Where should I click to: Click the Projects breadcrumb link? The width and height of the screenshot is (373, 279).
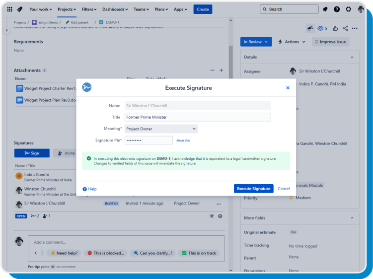[20, 22]
